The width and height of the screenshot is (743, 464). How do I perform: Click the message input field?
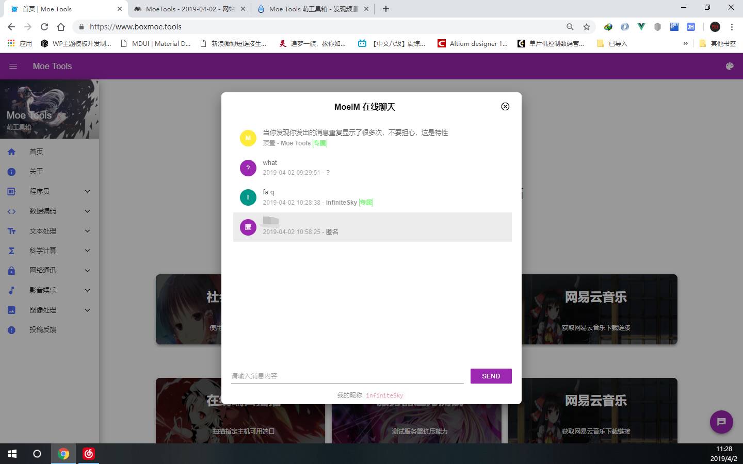(347, 376)
